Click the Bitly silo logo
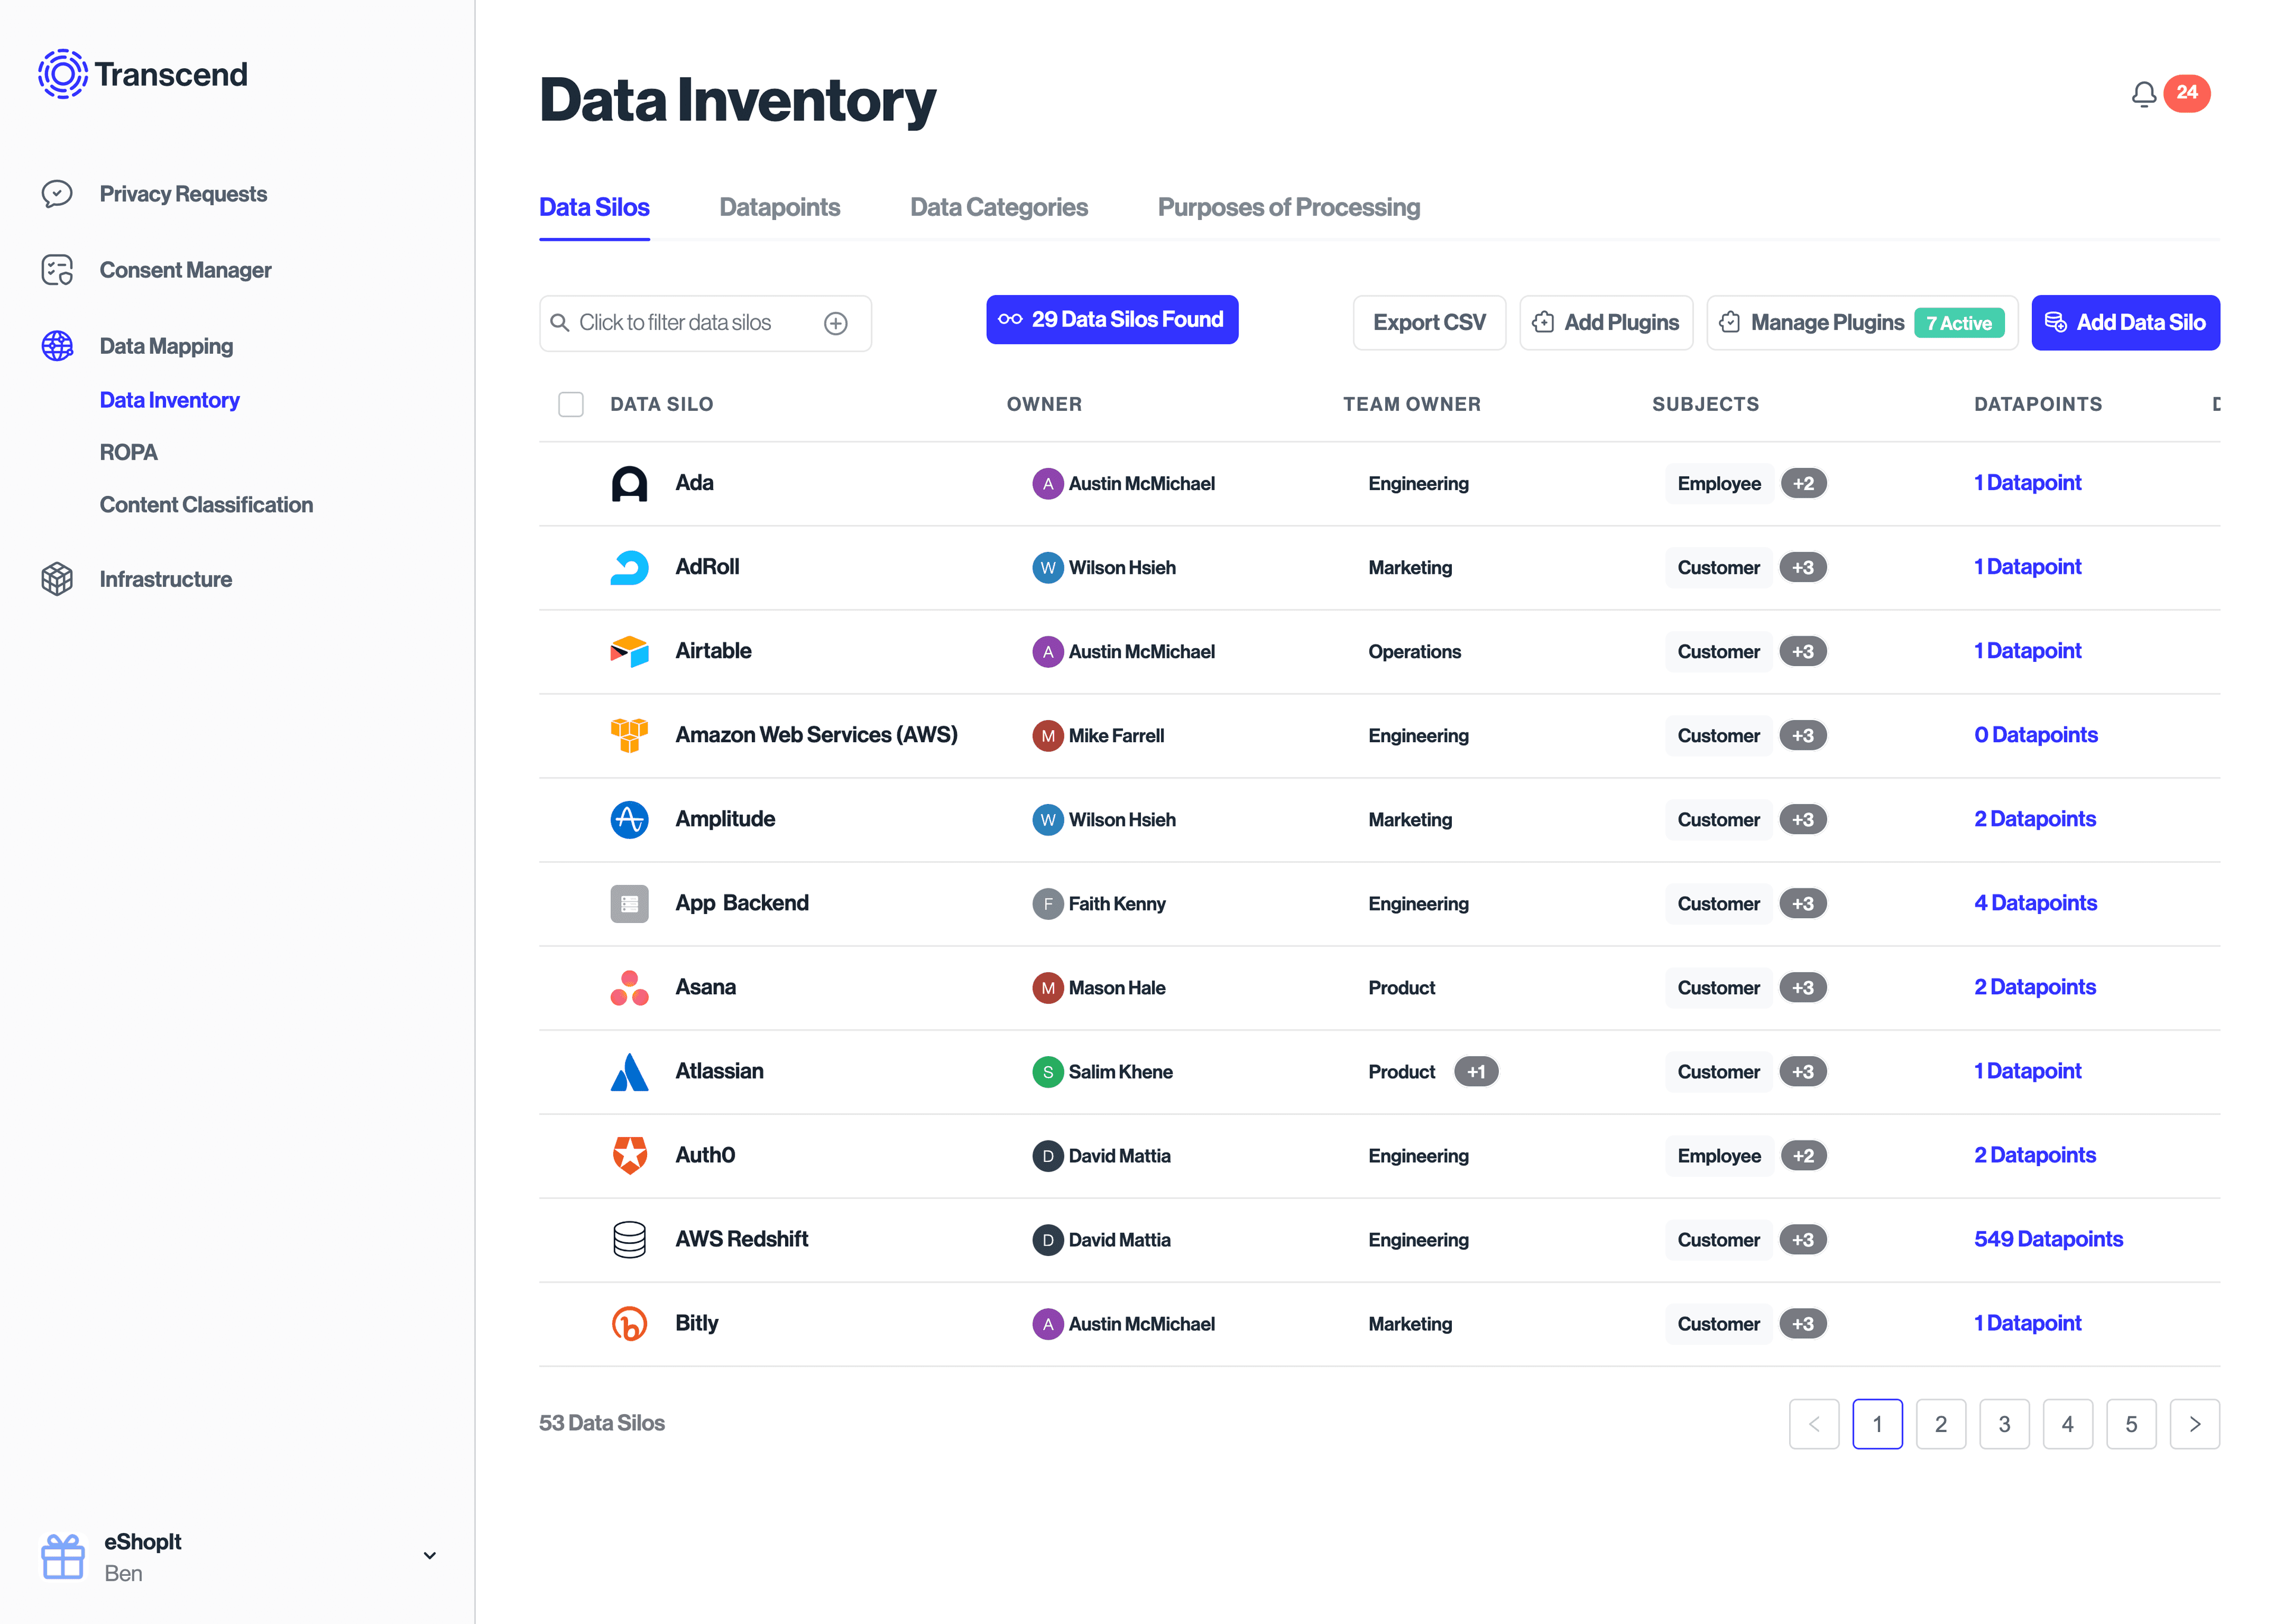This screenshot has height=1624, width=2284. pyautogui.click(x=629, y=1324)
